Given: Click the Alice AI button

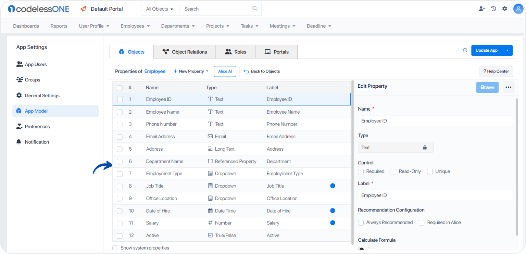Looking at the screenshot, I should pos(225,71).
